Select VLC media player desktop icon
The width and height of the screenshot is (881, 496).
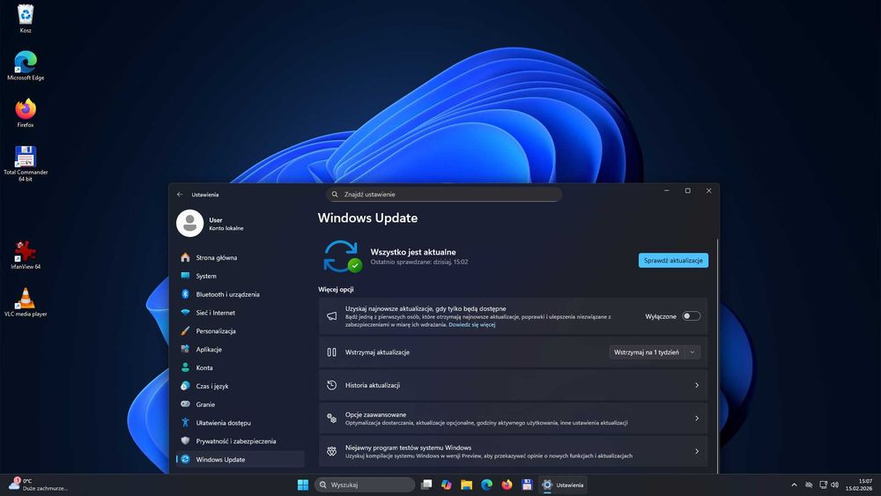26,301
